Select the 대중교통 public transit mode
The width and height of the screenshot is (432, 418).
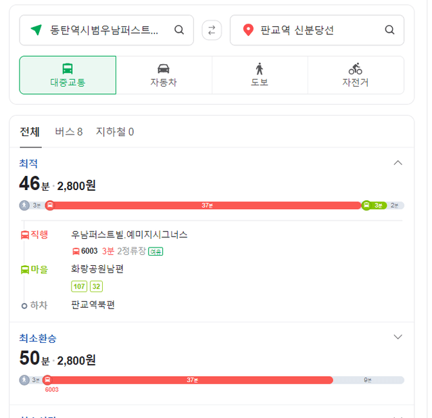point(68,75)
